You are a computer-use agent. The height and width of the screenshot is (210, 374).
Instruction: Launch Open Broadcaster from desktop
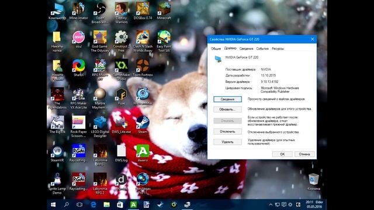pyautogui.click(x=100, y=13)
